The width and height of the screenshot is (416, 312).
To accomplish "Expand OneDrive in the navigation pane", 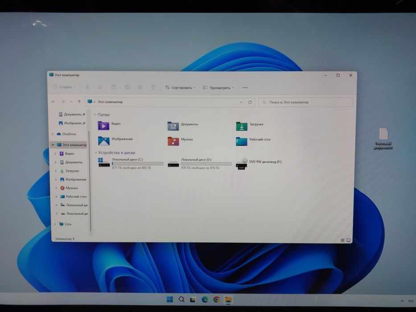I will [53, 134].
